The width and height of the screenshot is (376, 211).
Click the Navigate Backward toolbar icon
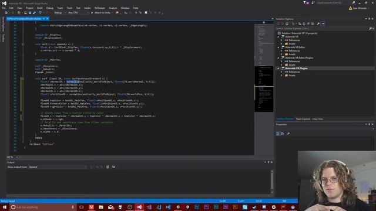6,13
